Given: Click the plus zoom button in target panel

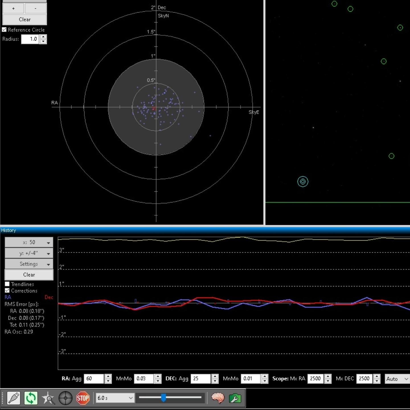Looking at the screenshot, I should [13, 9].
